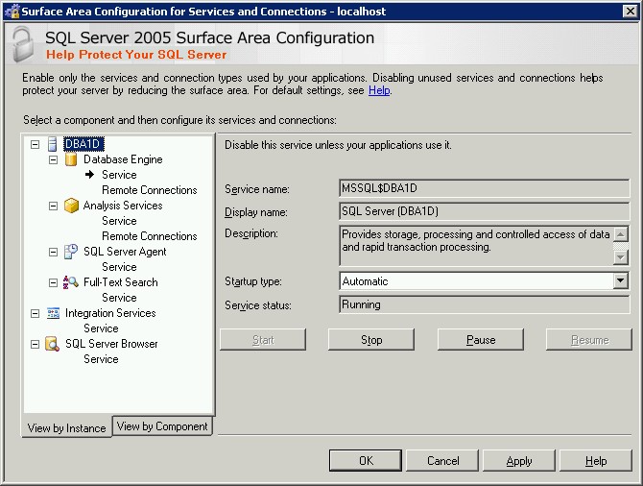The image size is (643, 486).
Task: Select Remote Connections under Database Engine
Action: (149, 190)
